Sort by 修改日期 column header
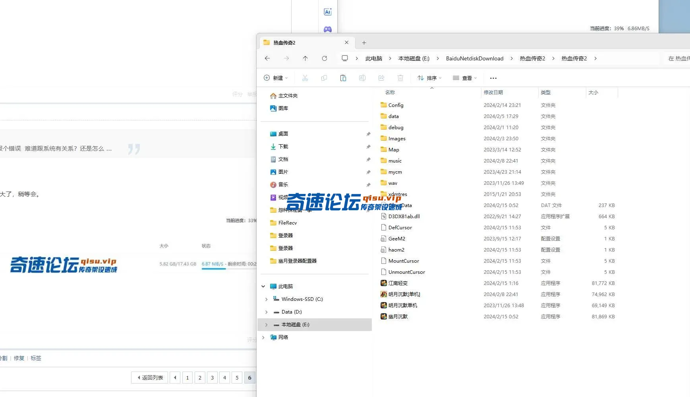 pos(493,92)
